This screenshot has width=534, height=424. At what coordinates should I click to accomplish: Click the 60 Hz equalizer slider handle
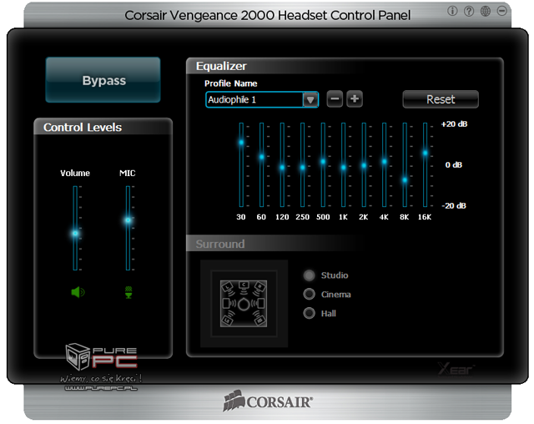pos(261,157)
